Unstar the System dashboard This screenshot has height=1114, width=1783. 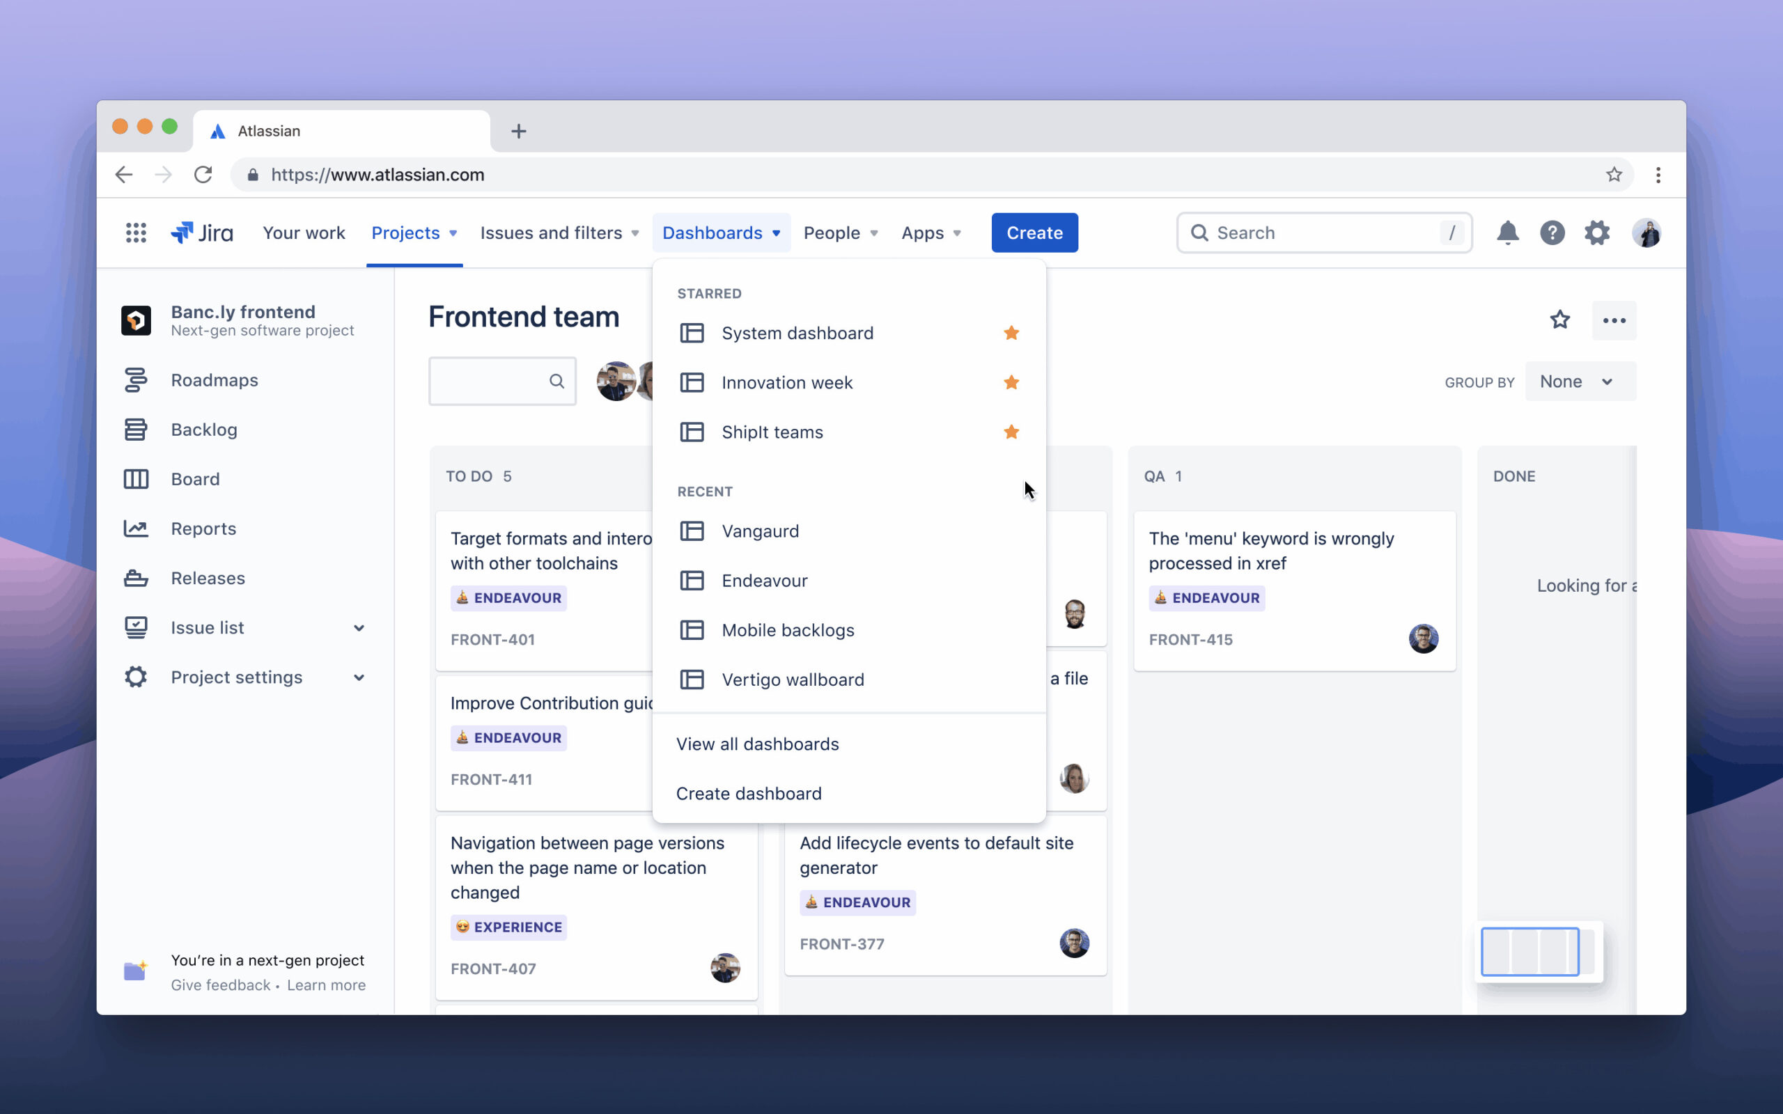pyautogui.click(x=1011, y=333)
